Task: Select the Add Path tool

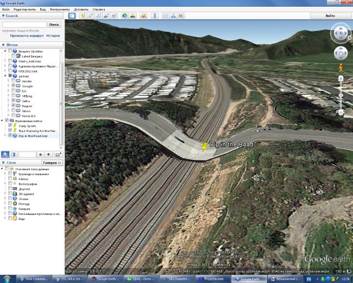Action: tap(98, 16)
